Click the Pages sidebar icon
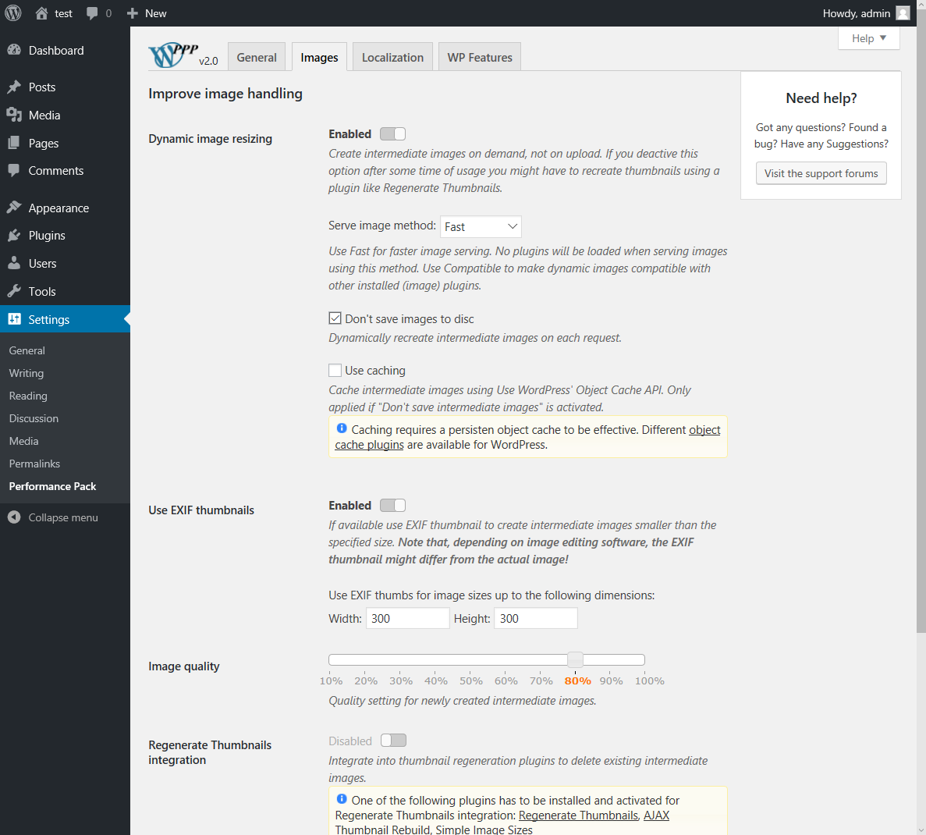 (x=14, y=143)
